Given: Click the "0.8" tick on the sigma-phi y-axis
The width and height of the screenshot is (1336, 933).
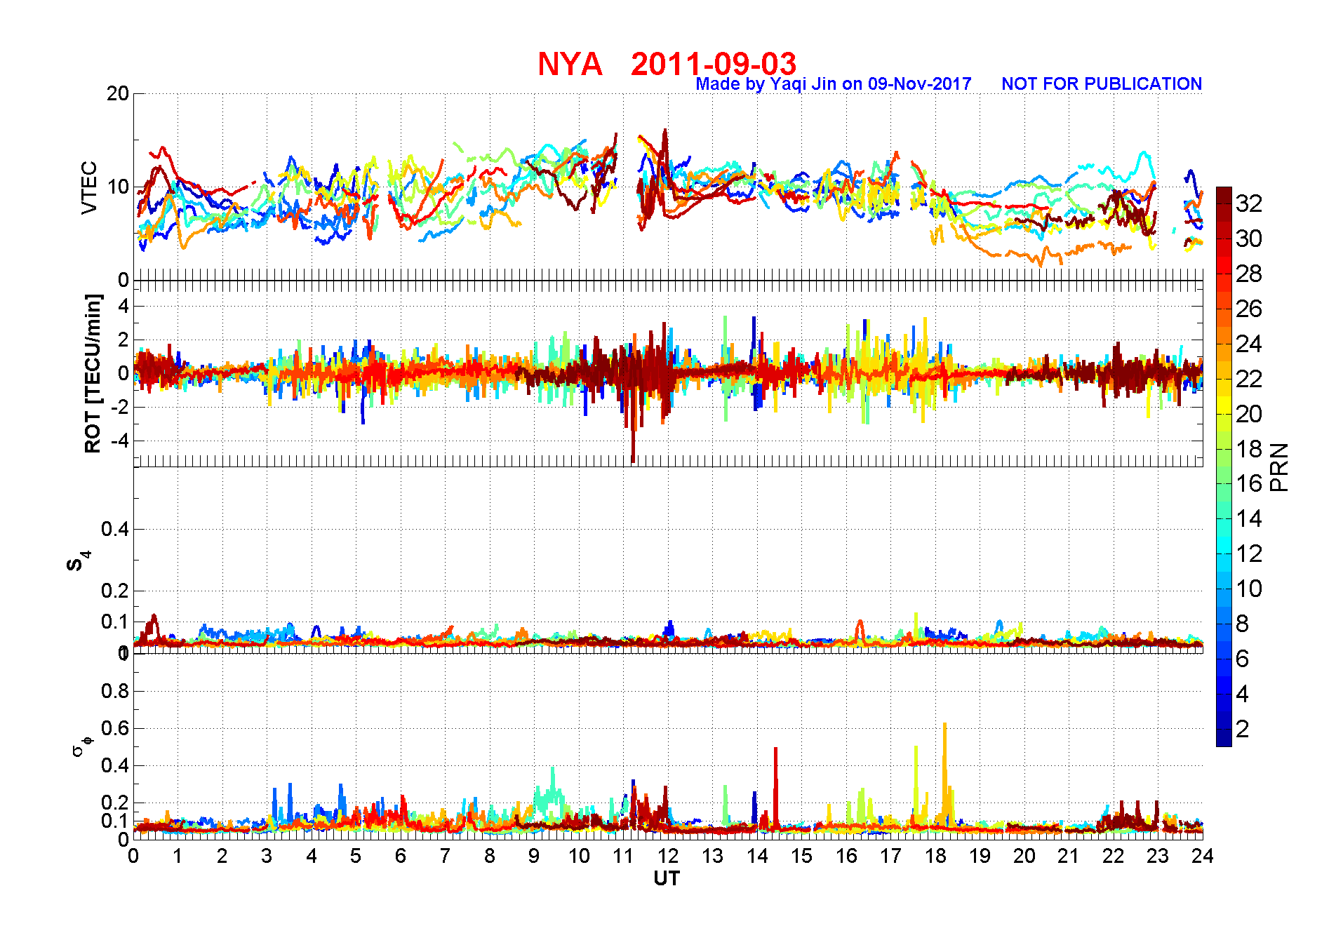Looking at the screenshot, I should point(115,691).
